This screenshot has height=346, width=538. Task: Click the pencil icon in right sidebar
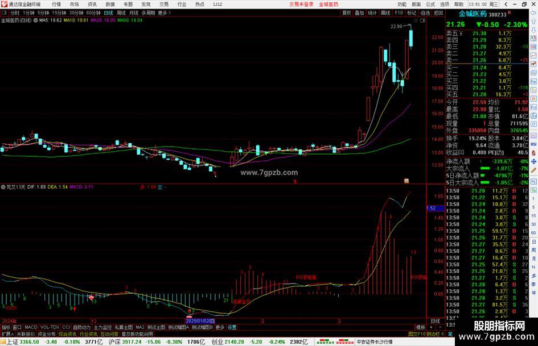pos(533,170)
